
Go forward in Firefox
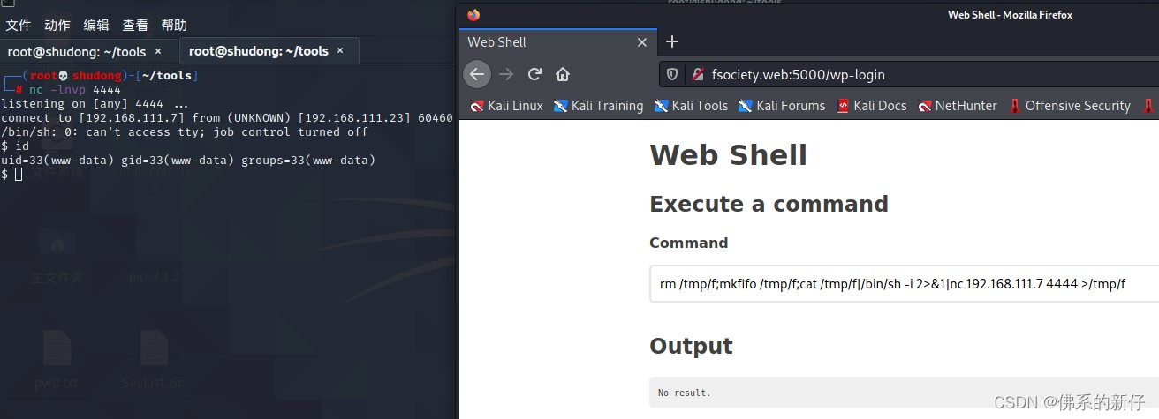506,74
